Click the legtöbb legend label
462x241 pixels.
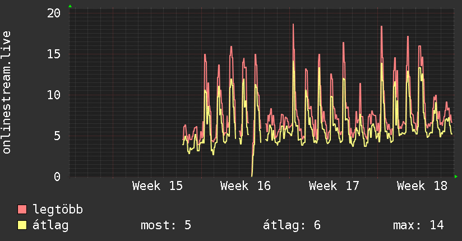coord(58,210)
